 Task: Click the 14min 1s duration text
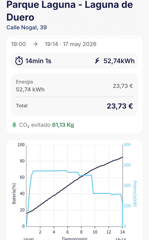click(38, 61)
